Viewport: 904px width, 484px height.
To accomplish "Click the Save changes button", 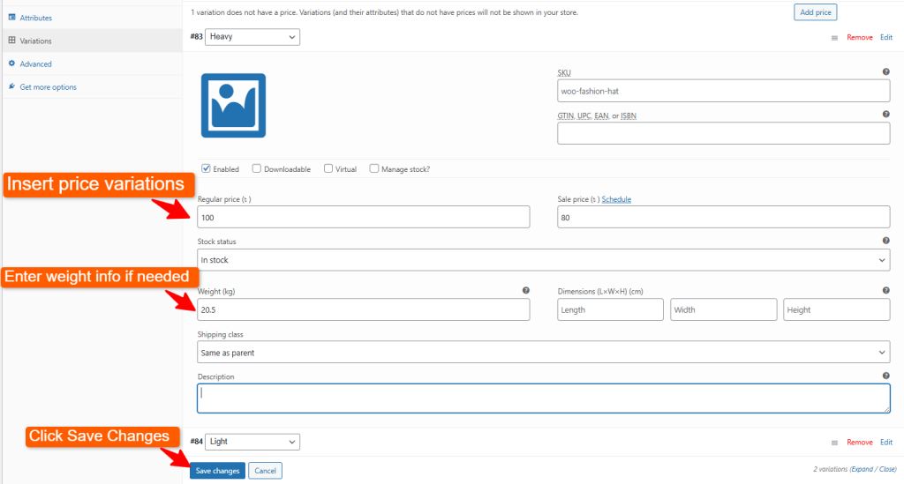I will point(217,471).
